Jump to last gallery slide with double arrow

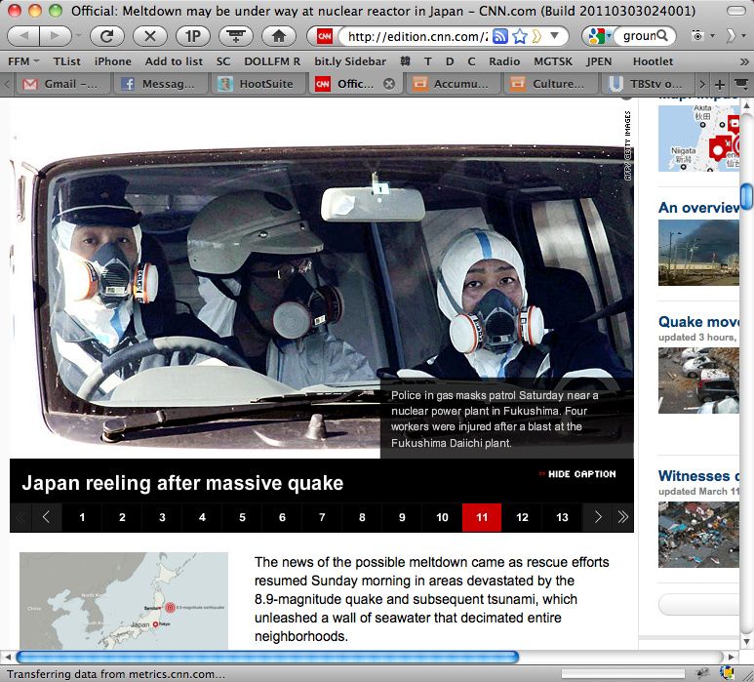click(x=622, y=517)
